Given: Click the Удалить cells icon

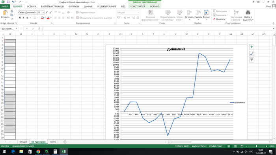Looking at the screenshot, I should [198, 13].
